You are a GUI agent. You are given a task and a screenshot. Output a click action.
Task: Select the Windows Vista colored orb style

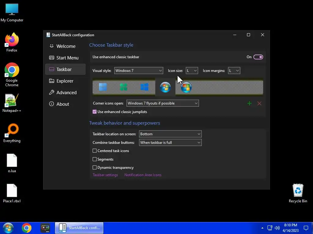(186, 87)
